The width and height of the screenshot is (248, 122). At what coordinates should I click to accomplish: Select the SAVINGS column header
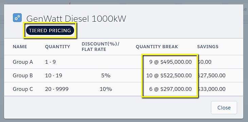(208, 47)
